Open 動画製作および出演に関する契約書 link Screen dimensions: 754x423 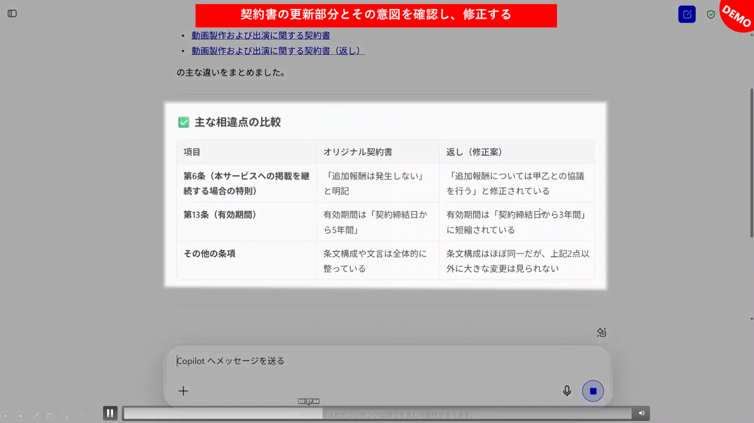[x=261, y=35]
